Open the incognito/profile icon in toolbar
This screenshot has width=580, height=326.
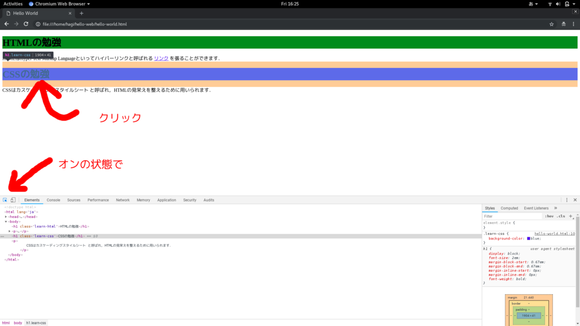tap(564, 24)
